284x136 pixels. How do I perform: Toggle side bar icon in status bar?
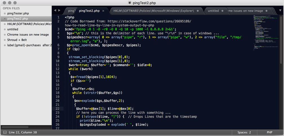coord(5,132)
